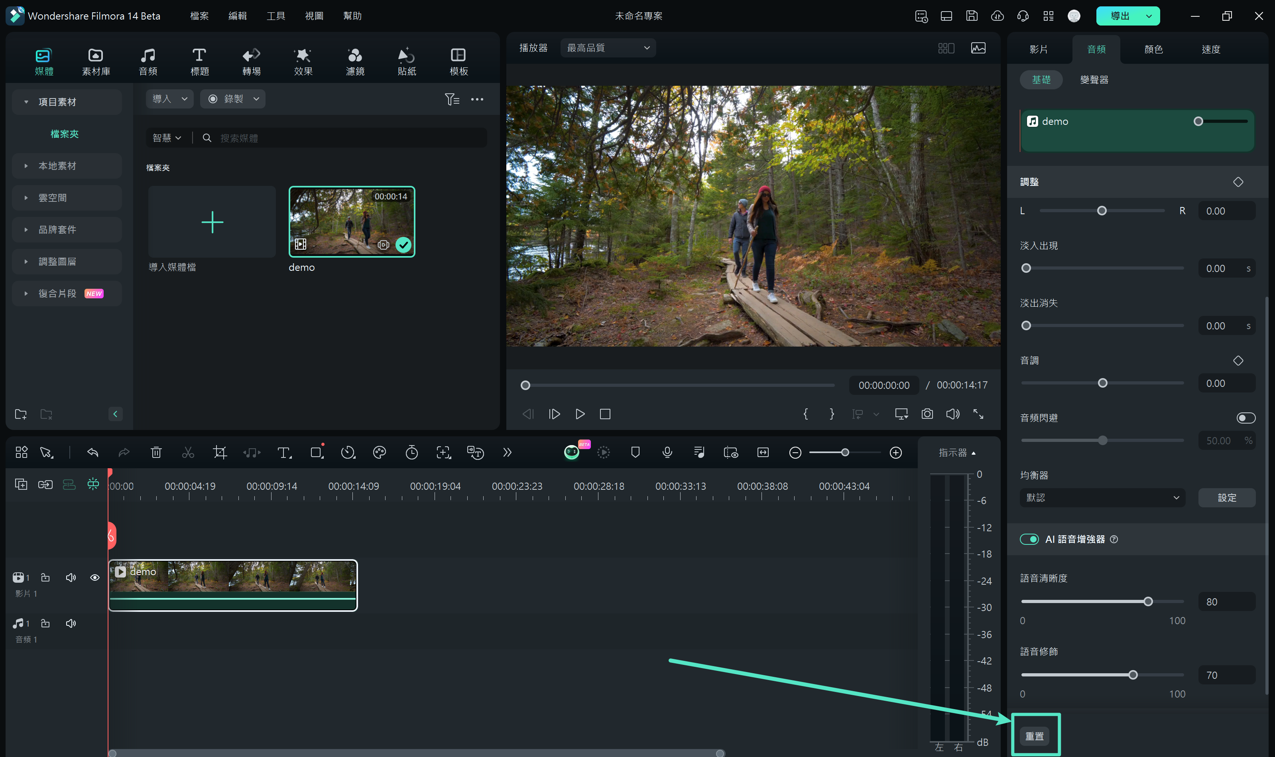Open the Edit (編輯) menu
The height and width of the screenshot is (757, 1275).
click(238, 16)
